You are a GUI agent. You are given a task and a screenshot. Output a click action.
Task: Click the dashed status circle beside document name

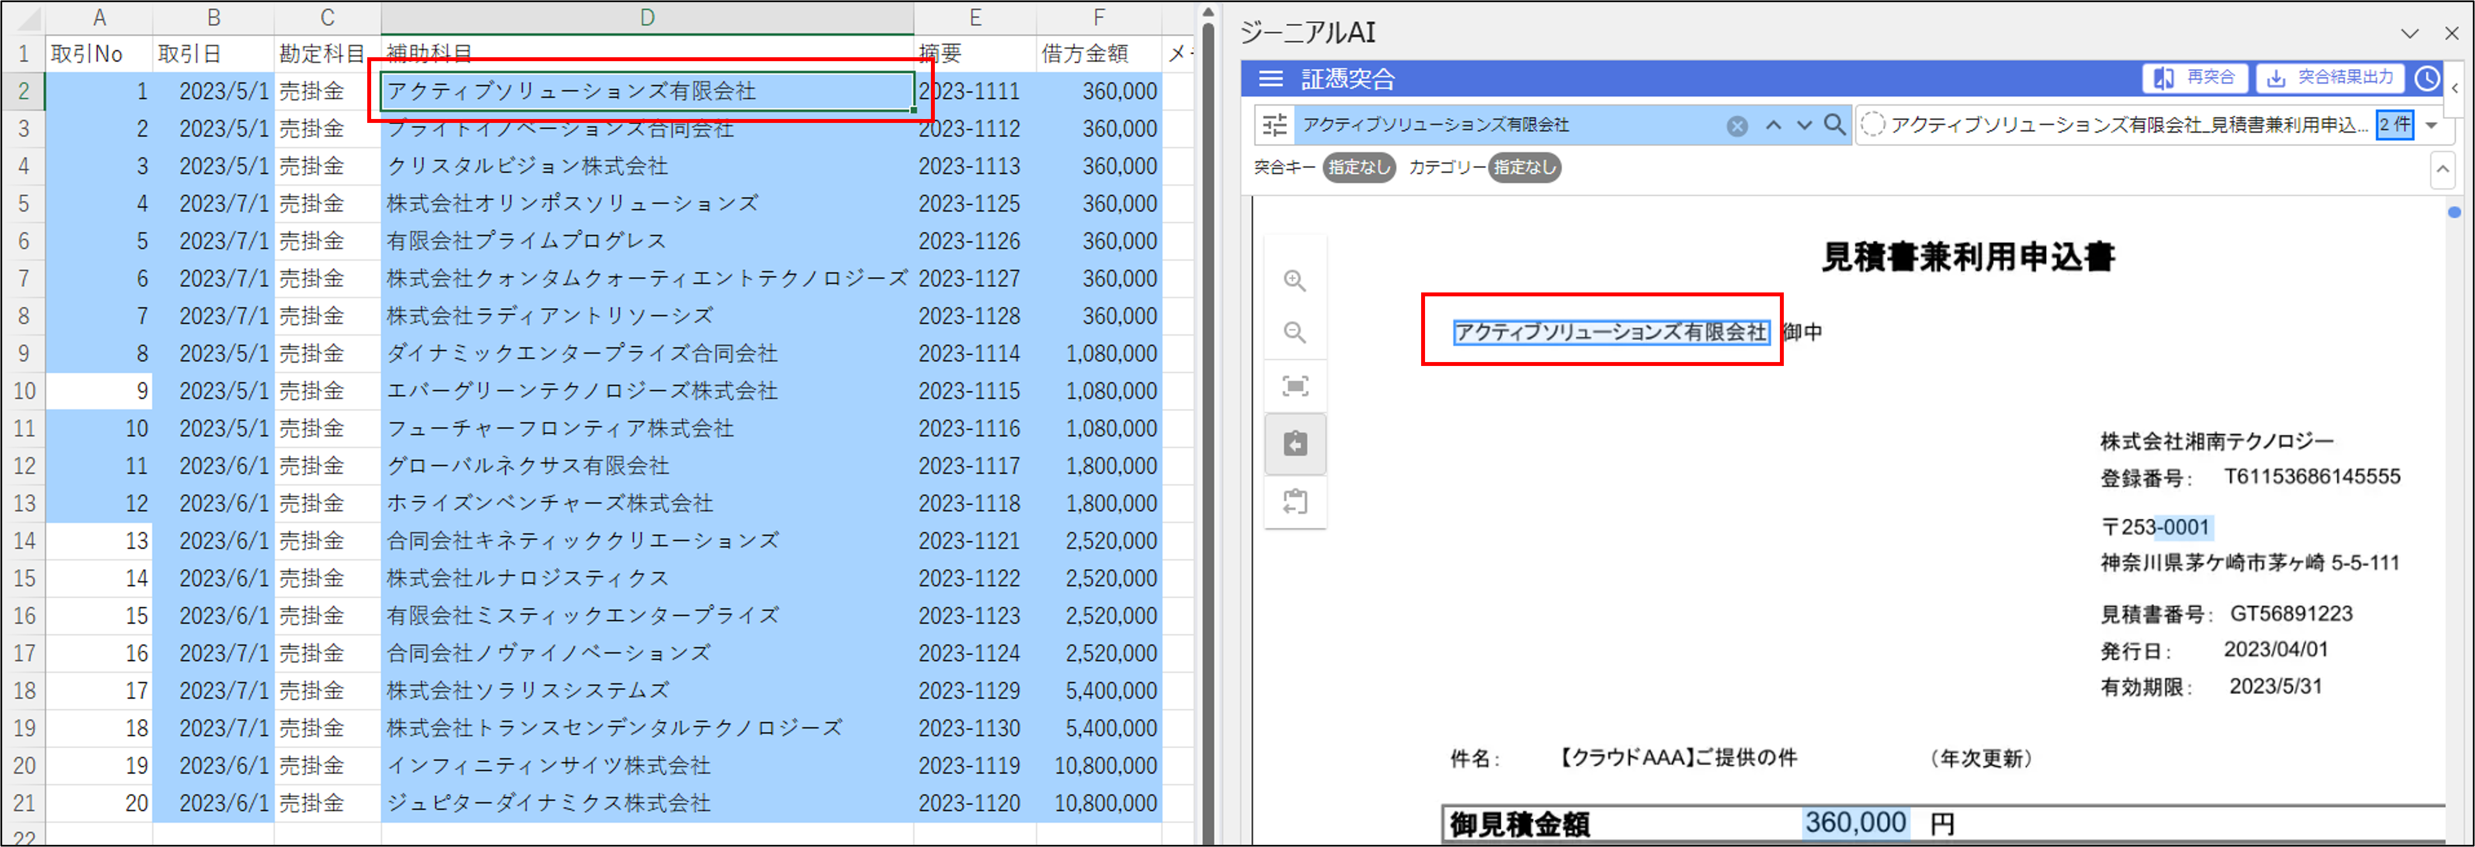click(x=1873, y=125)
